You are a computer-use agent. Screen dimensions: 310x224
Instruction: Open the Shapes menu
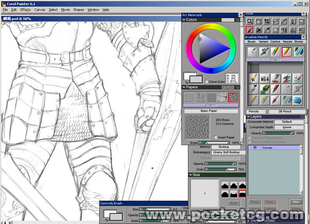tap(79, 10)
